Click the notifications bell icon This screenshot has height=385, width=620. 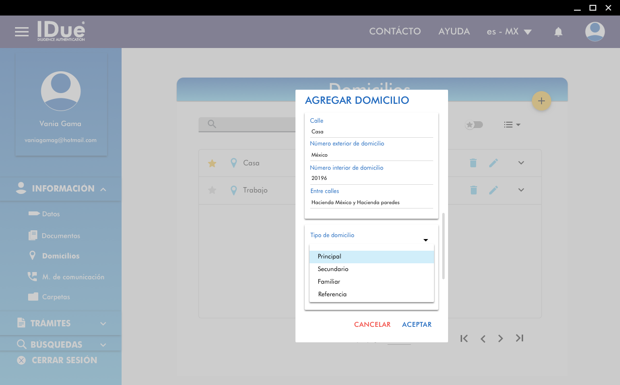(x=558, y=32)
